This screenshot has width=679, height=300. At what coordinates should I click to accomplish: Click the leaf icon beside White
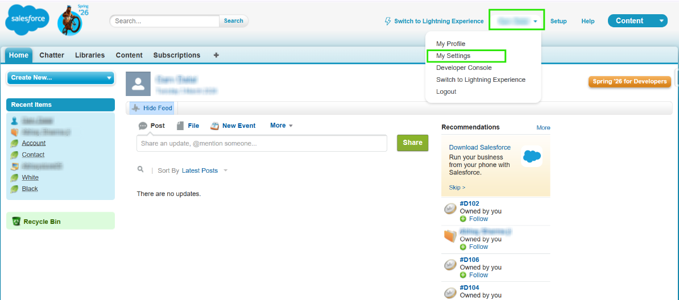click(x=14, y=178)
